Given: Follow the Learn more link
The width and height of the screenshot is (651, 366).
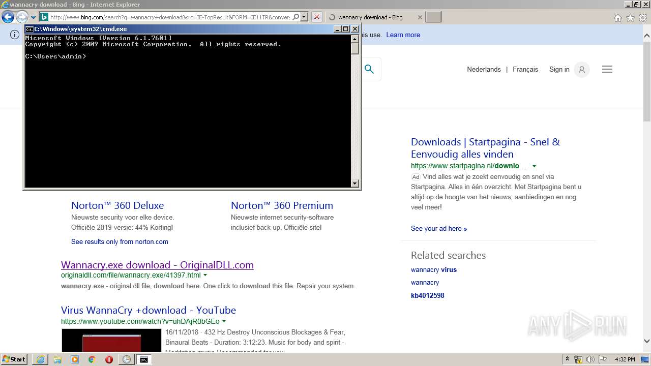Looking at the screenshot, I should (403, 35).
